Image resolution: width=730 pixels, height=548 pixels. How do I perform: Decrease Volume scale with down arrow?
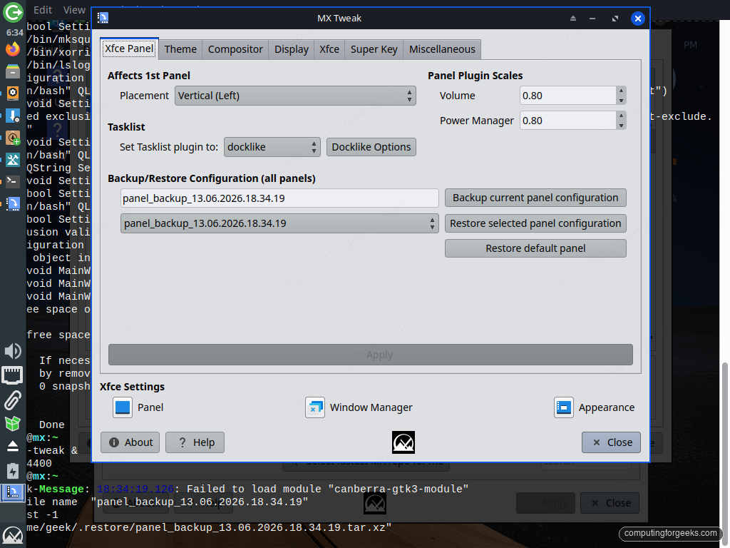[621, 100]
